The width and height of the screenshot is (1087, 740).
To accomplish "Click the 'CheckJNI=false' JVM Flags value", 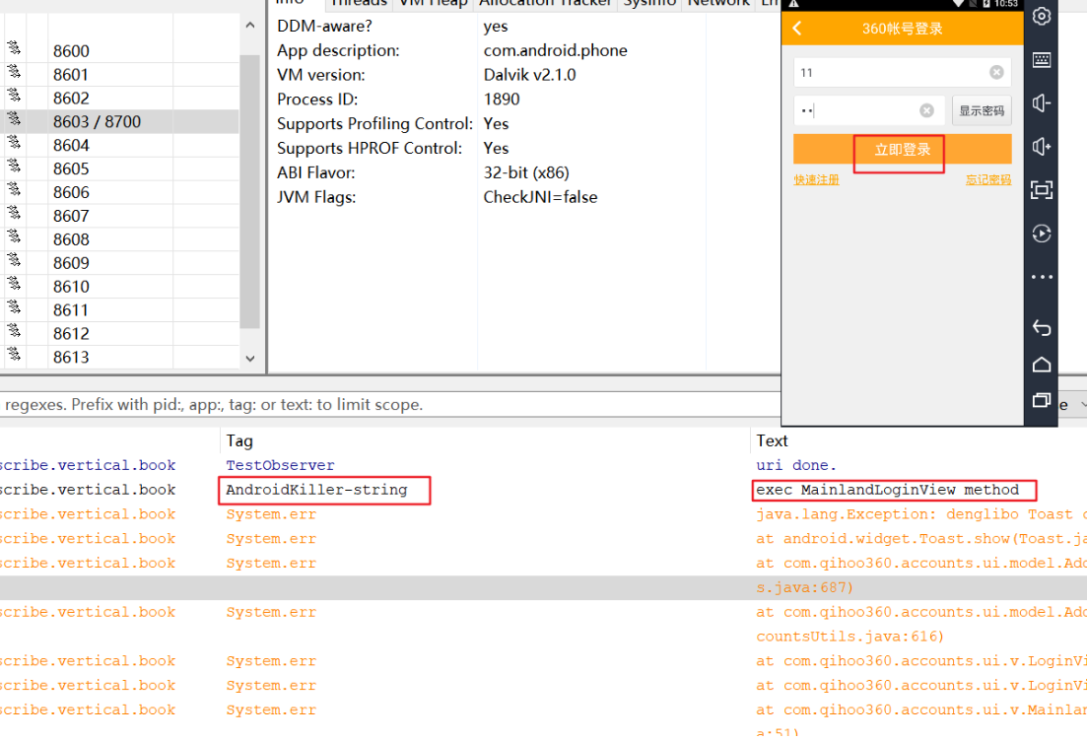I will [x=540, y=197].
